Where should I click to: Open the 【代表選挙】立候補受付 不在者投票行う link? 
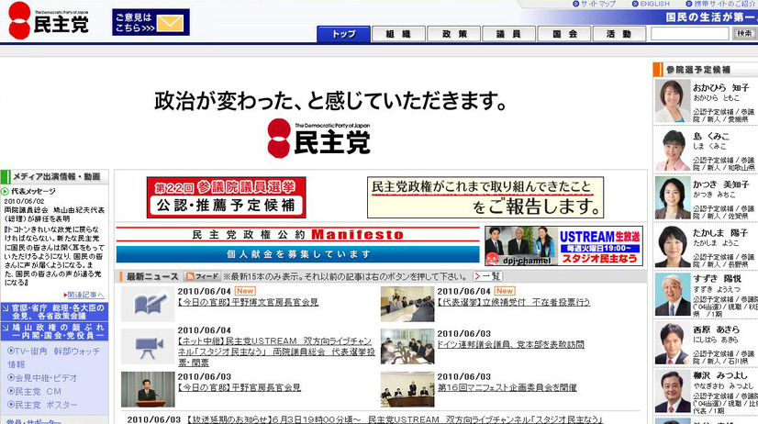point(513,302)
